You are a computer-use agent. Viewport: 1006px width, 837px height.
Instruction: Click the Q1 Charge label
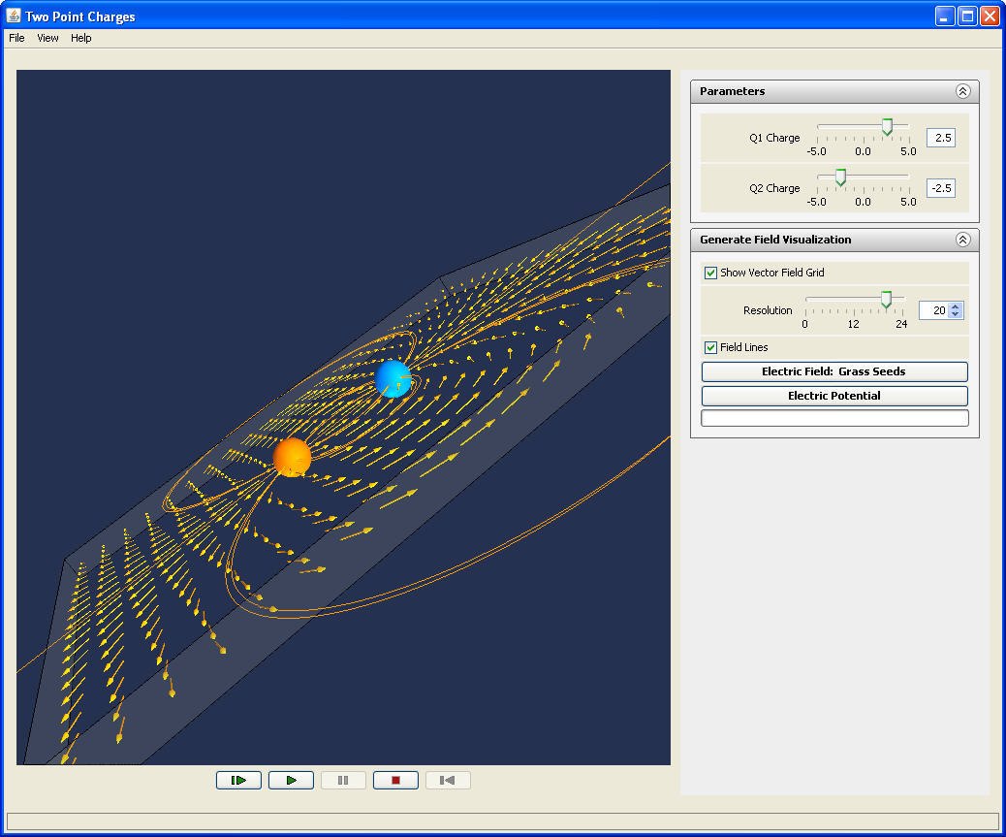point(774,138)
